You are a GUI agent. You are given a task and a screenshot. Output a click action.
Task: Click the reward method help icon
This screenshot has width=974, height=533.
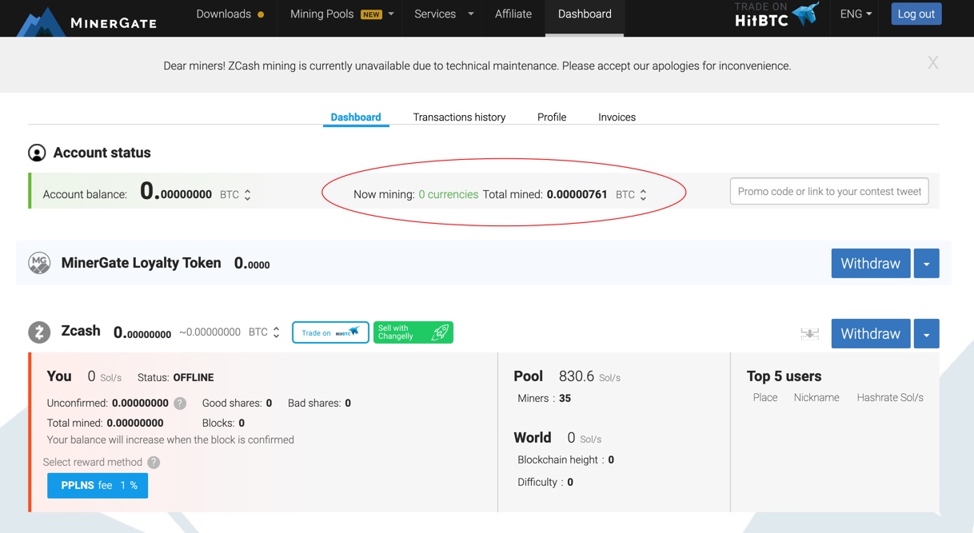coord(154,463)
